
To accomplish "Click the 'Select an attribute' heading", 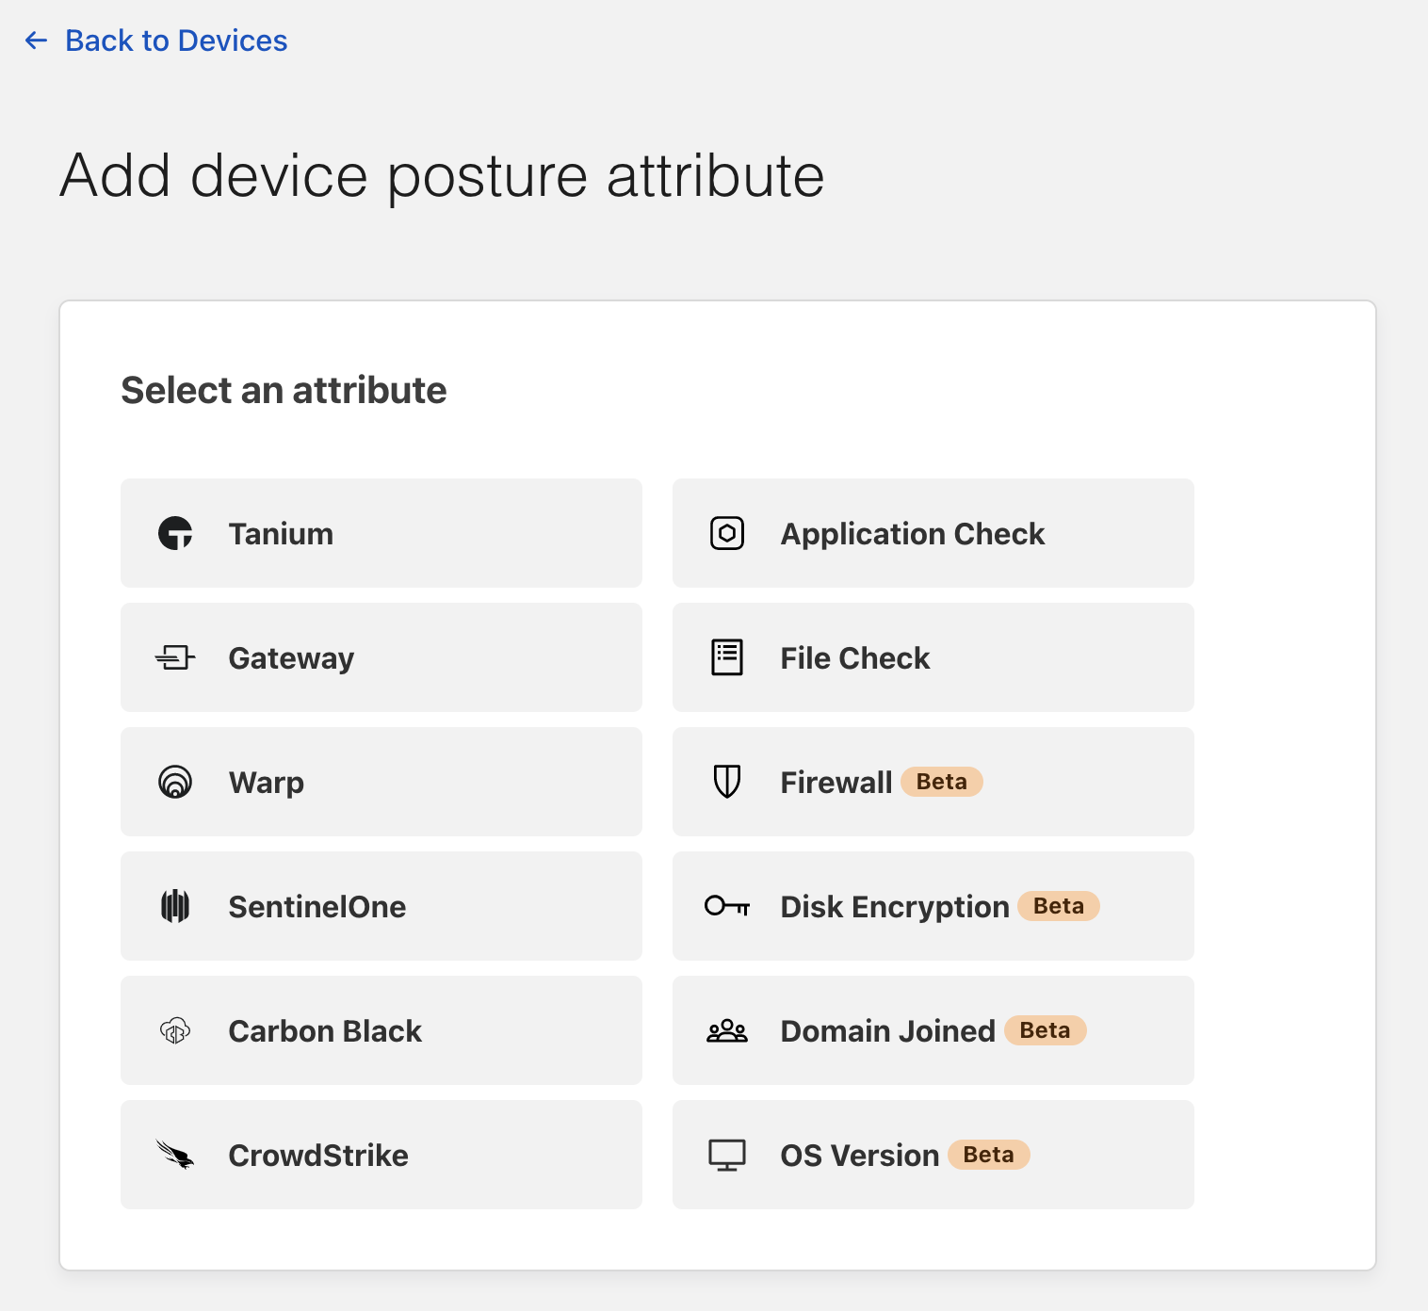I will 284,390.
